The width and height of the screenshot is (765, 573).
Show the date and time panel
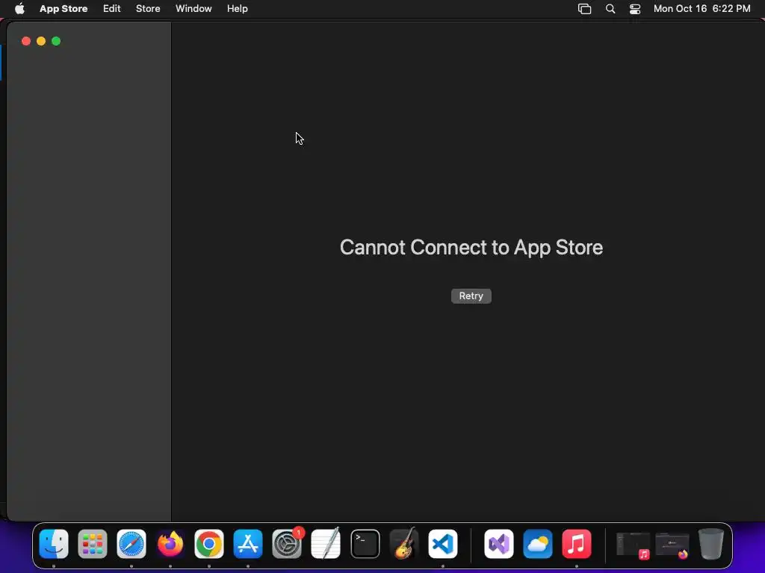701,8
